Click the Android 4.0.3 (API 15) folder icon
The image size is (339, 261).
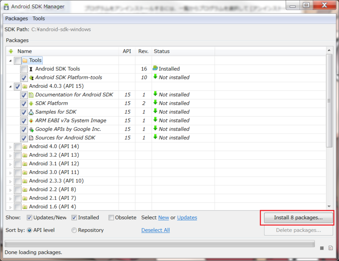25,86
